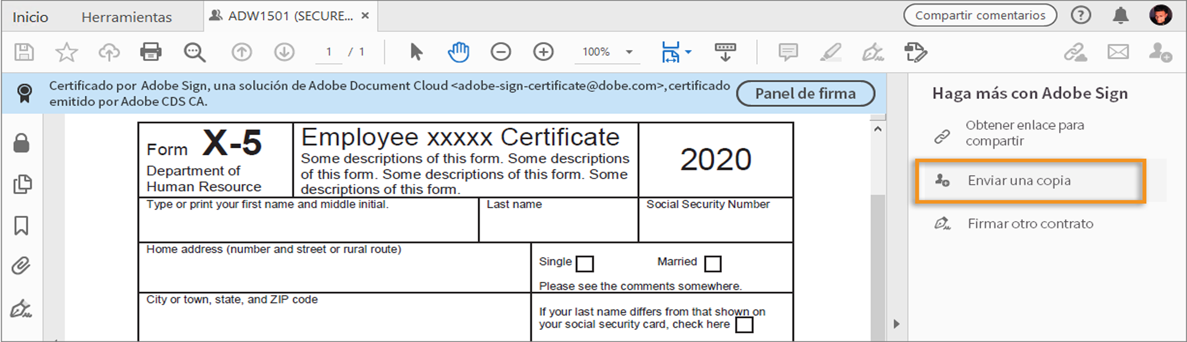Expand the fit page options dropdown arrow
The image size is (1187, 342).
point(688,52)
